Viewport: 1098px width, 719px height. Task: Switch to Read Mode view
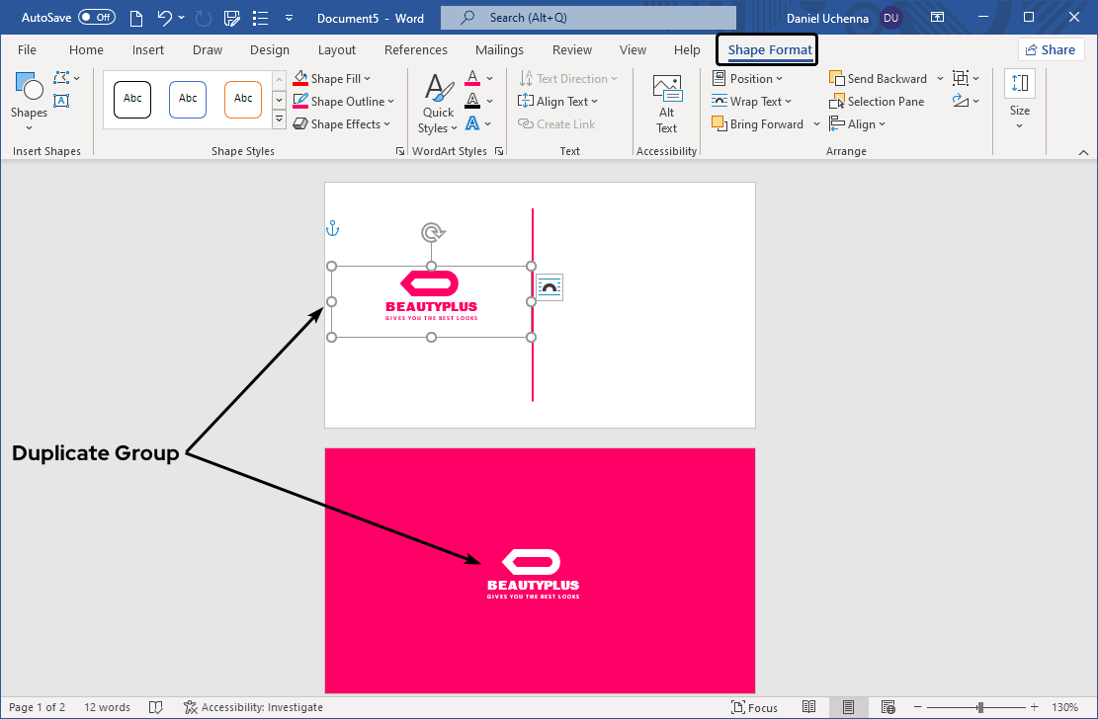[809, 707]
